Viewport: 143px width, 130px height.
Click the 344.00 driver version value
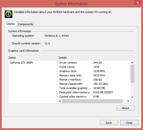tap(97, 63)
